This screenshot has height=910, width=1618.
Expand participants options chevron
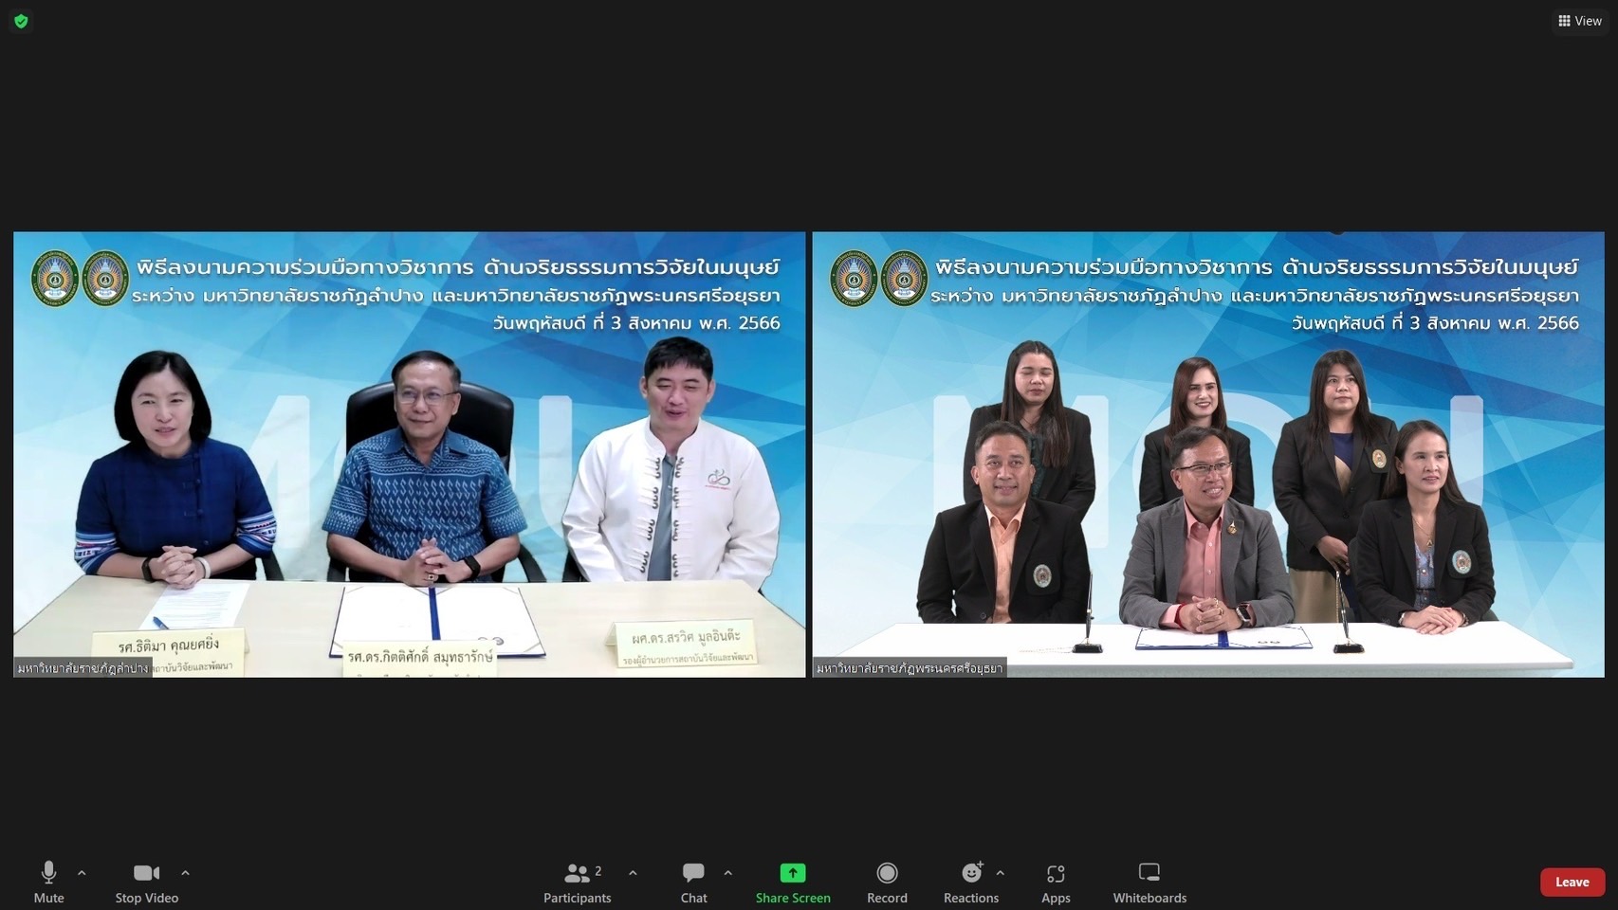(633, 873)
